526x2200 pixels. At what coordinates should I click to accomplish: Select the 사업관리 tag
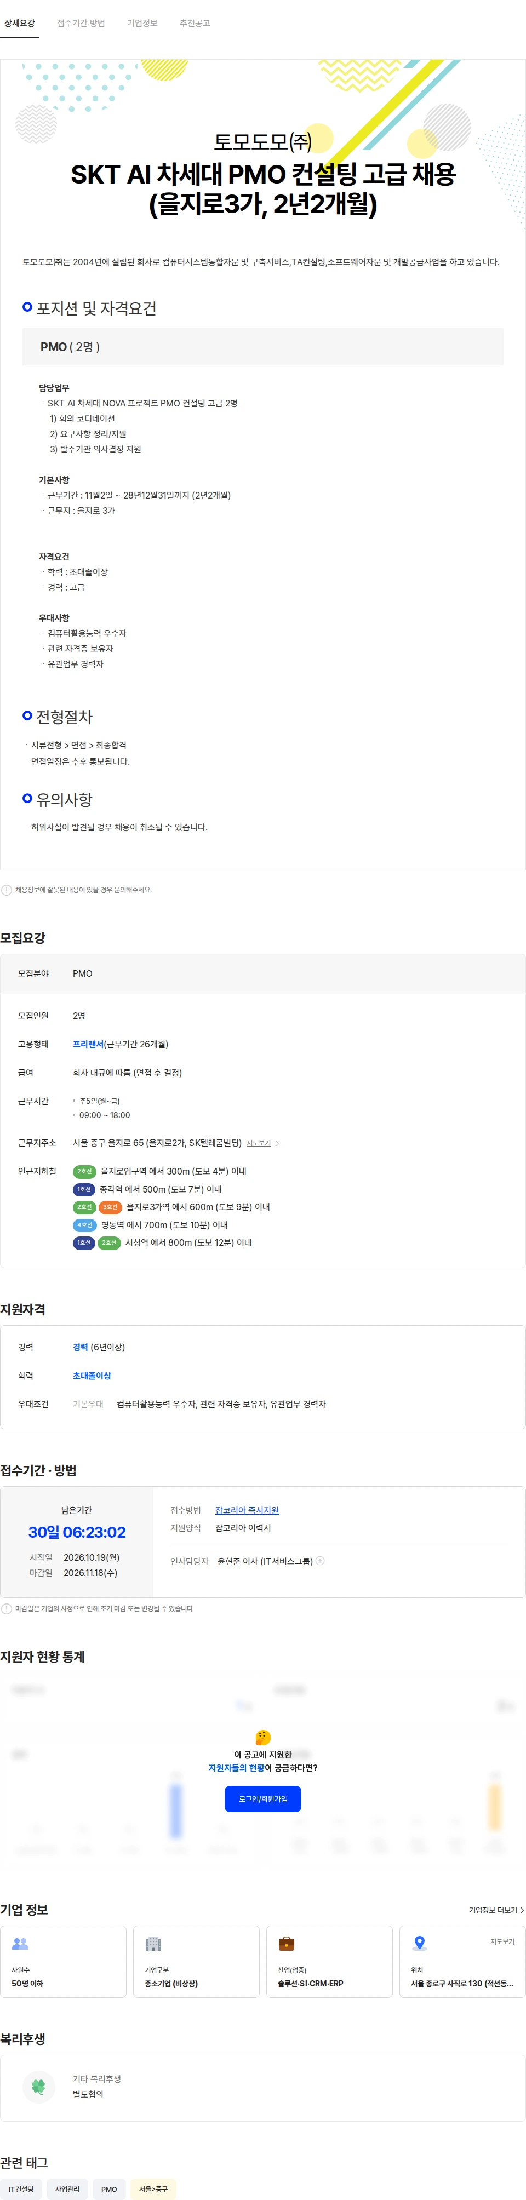click(x=67, y=2190)
